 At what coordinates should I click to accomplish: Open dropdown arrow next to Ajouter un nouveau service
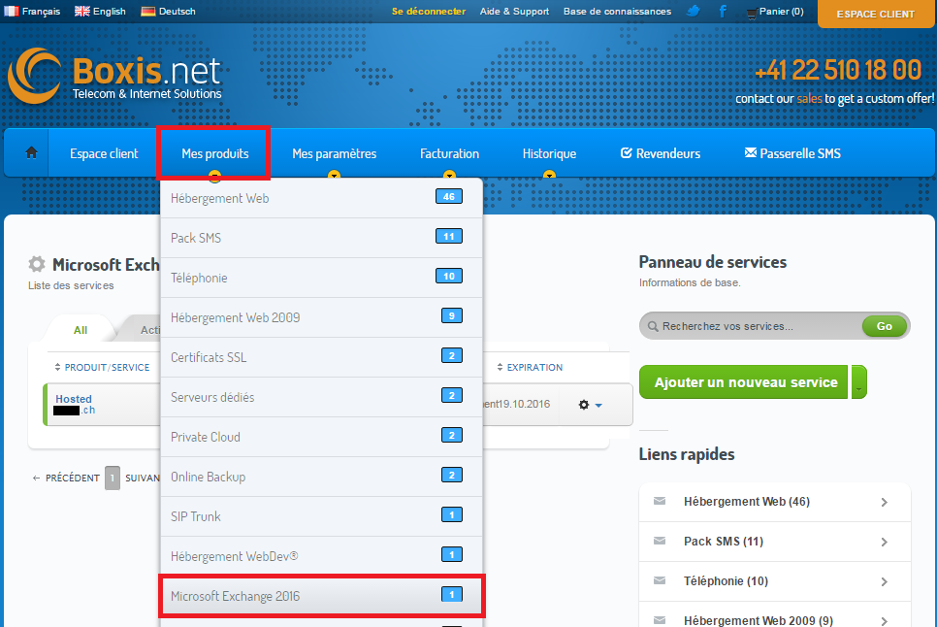[858, 382]
